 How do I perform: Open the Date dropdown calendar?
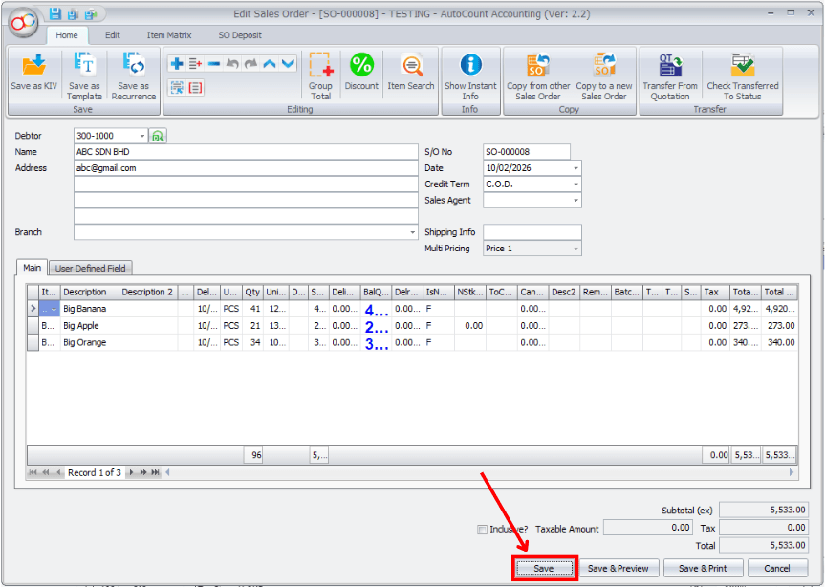coord(575,168)
